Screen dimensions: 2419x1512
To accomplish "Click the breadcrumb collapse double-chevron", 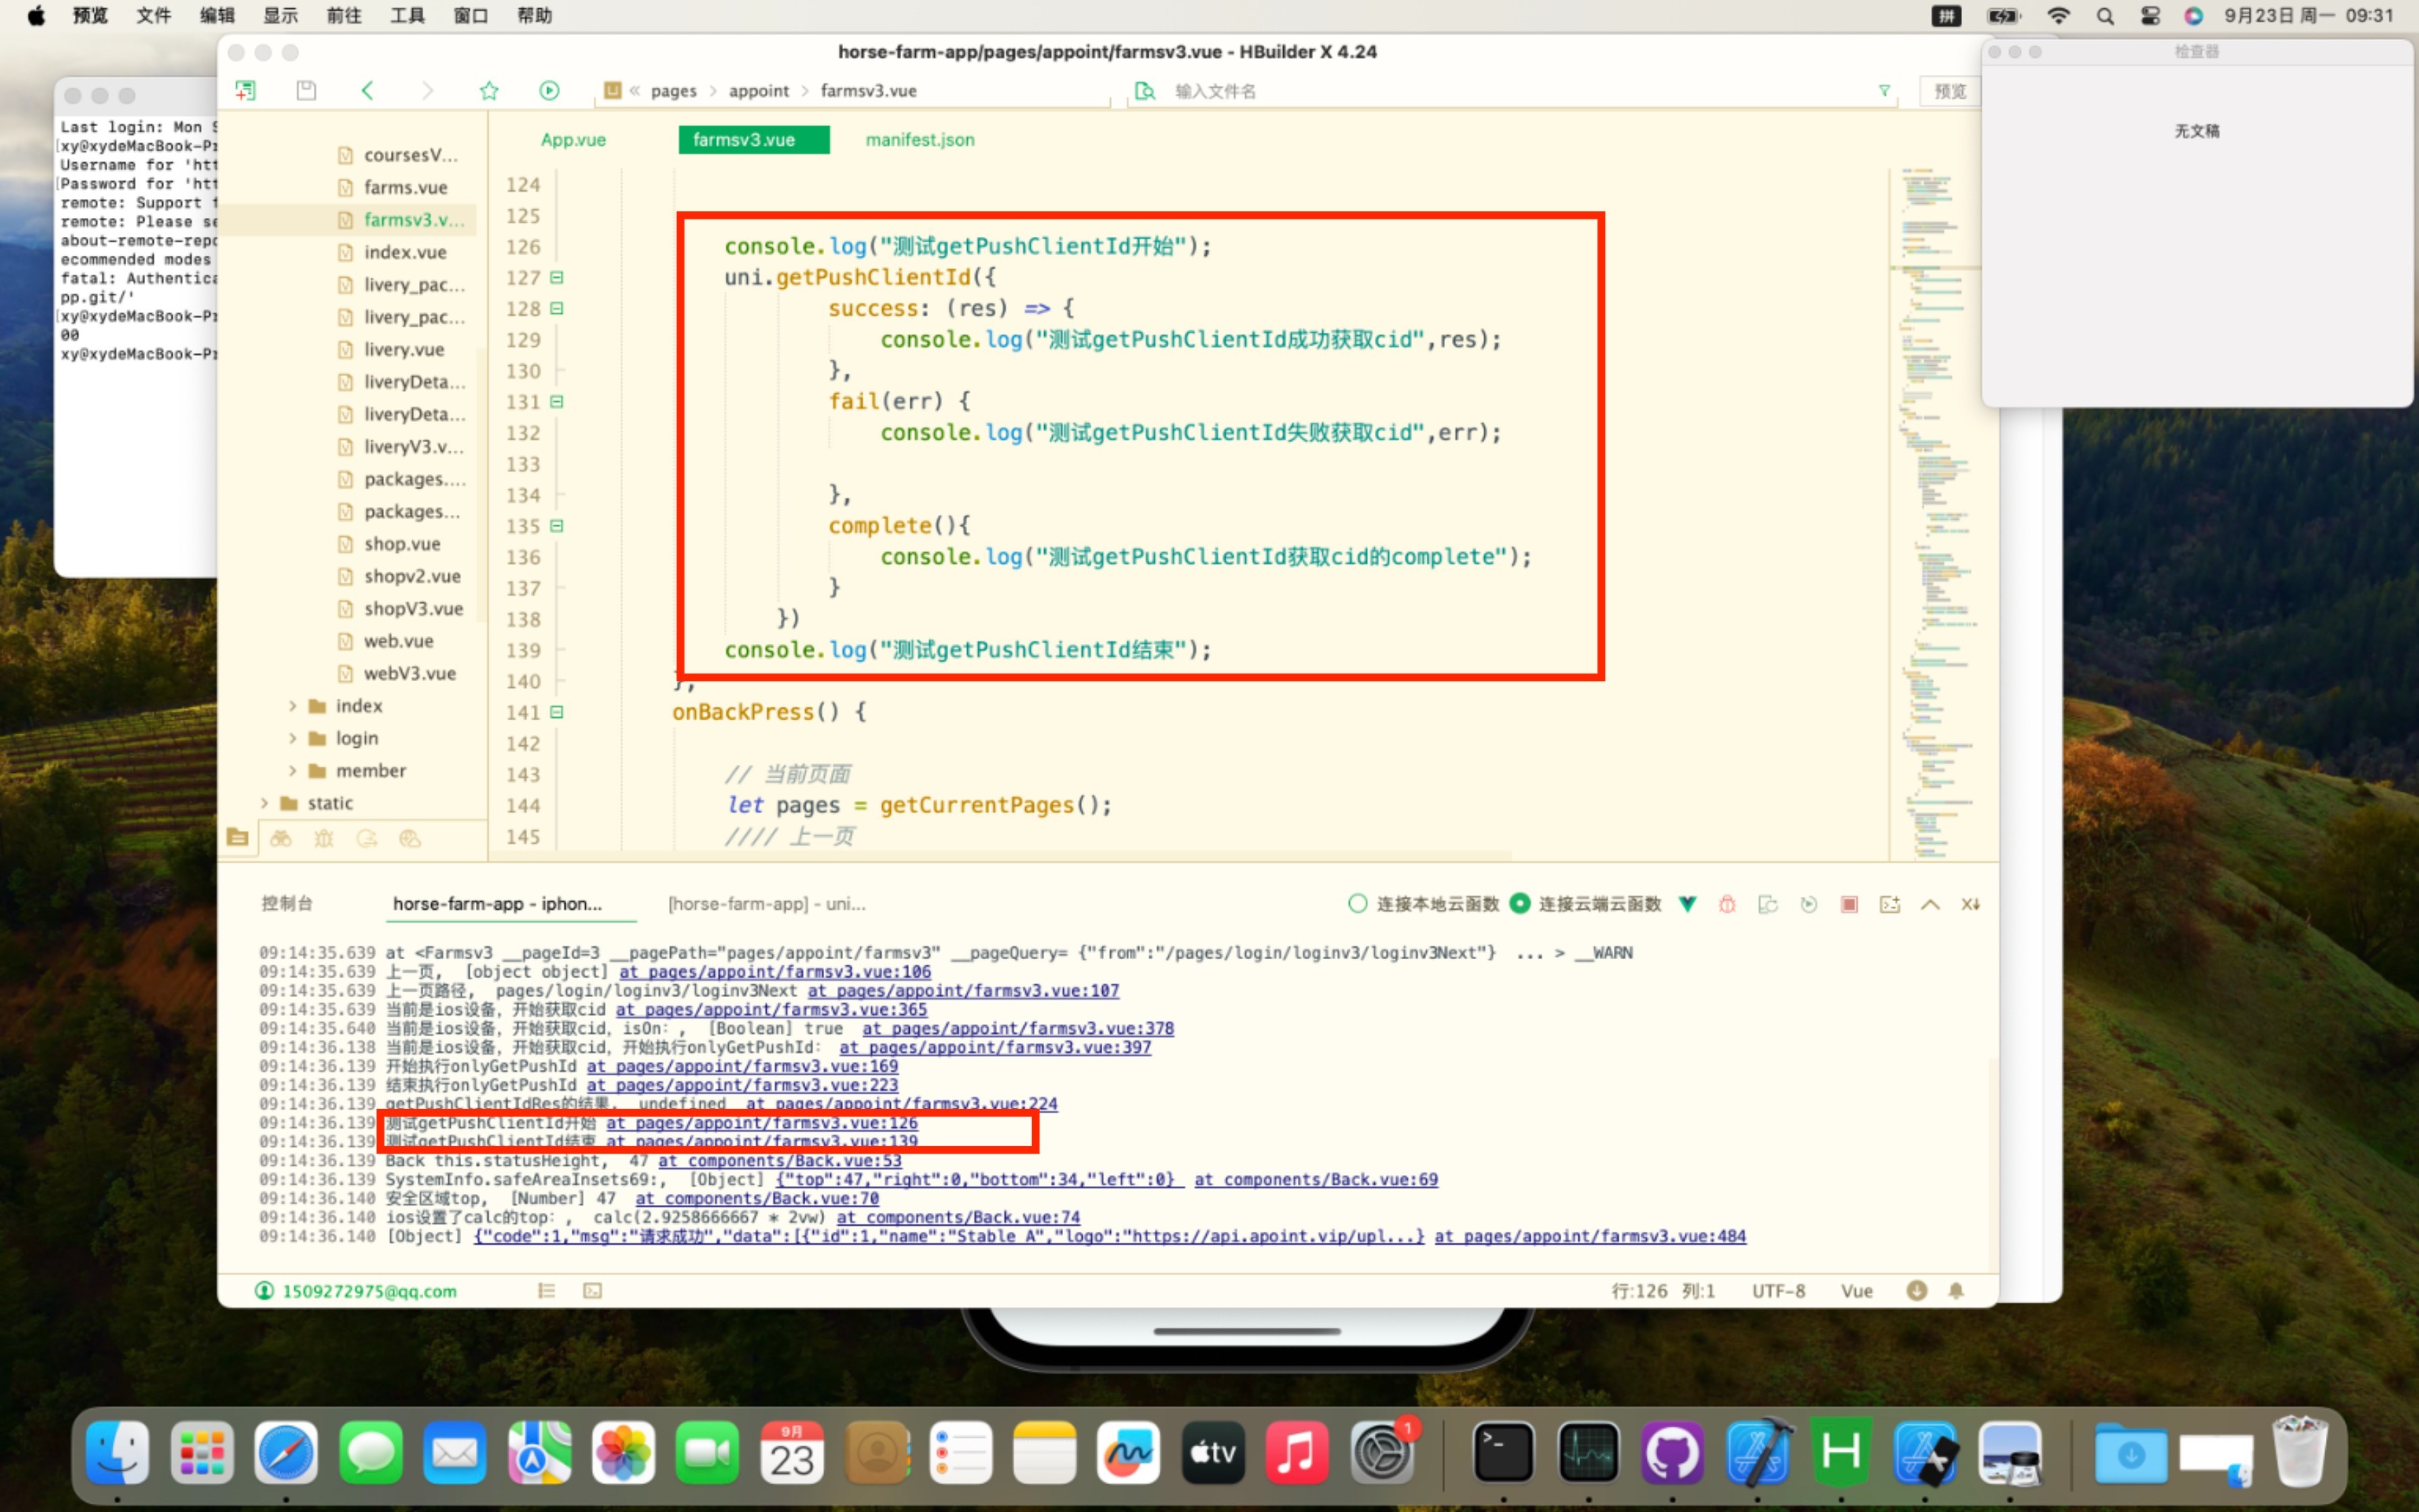I will (634, 91).
